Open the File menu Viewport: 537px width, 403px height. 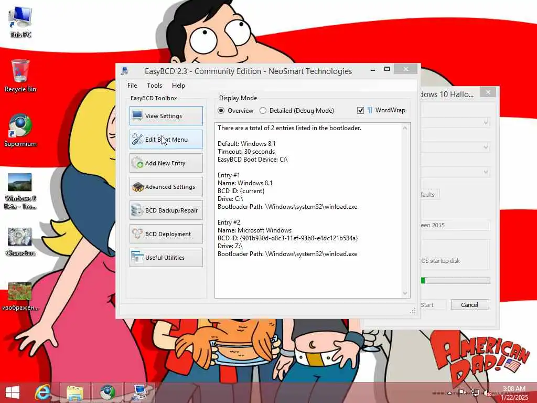pyautogui.click(x=132, y=86)
